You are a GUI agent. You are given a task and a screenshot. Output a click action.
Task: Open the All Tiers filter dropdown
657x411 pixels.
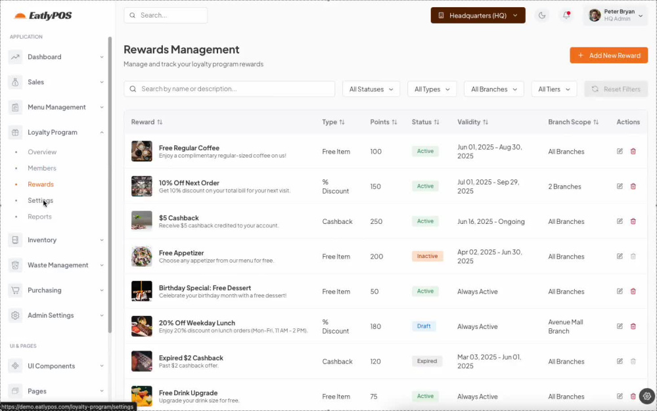tap(554, 89)
